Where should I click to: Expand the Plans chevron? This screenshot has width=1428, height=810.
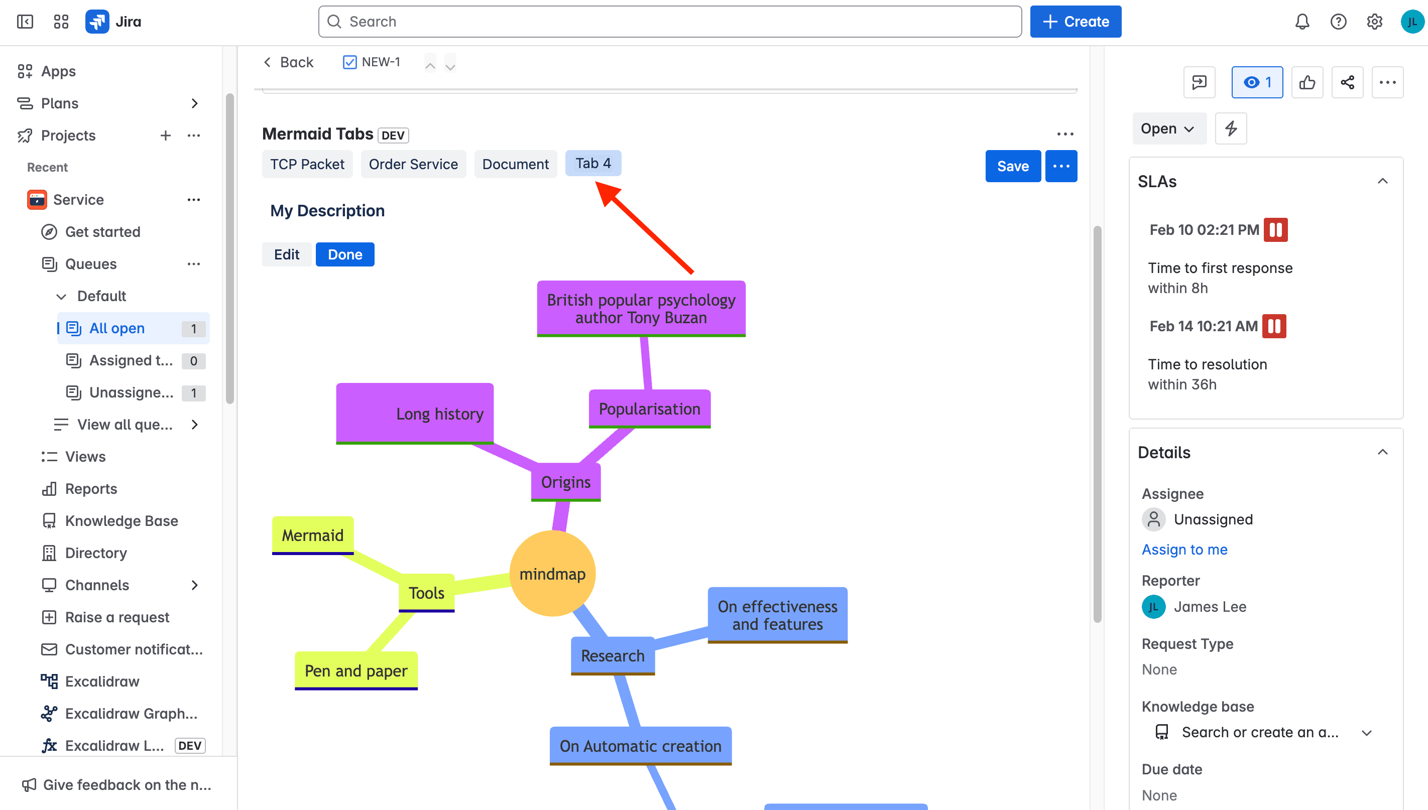(194, 103)
